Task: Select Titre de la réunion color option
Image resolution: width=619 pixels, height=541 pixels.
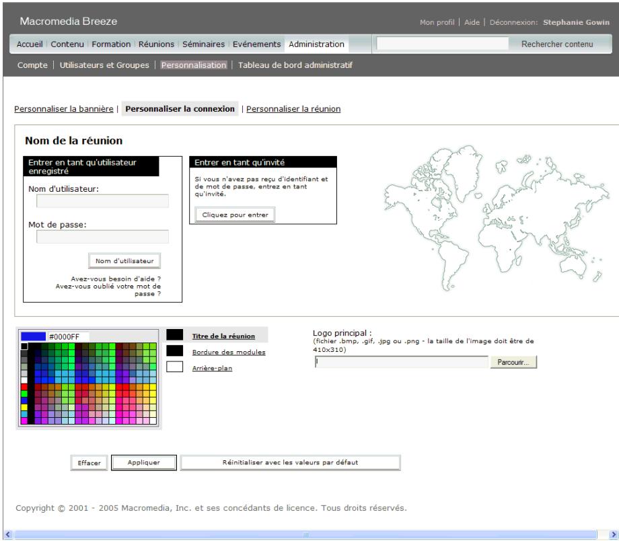Action: (223, 336)
